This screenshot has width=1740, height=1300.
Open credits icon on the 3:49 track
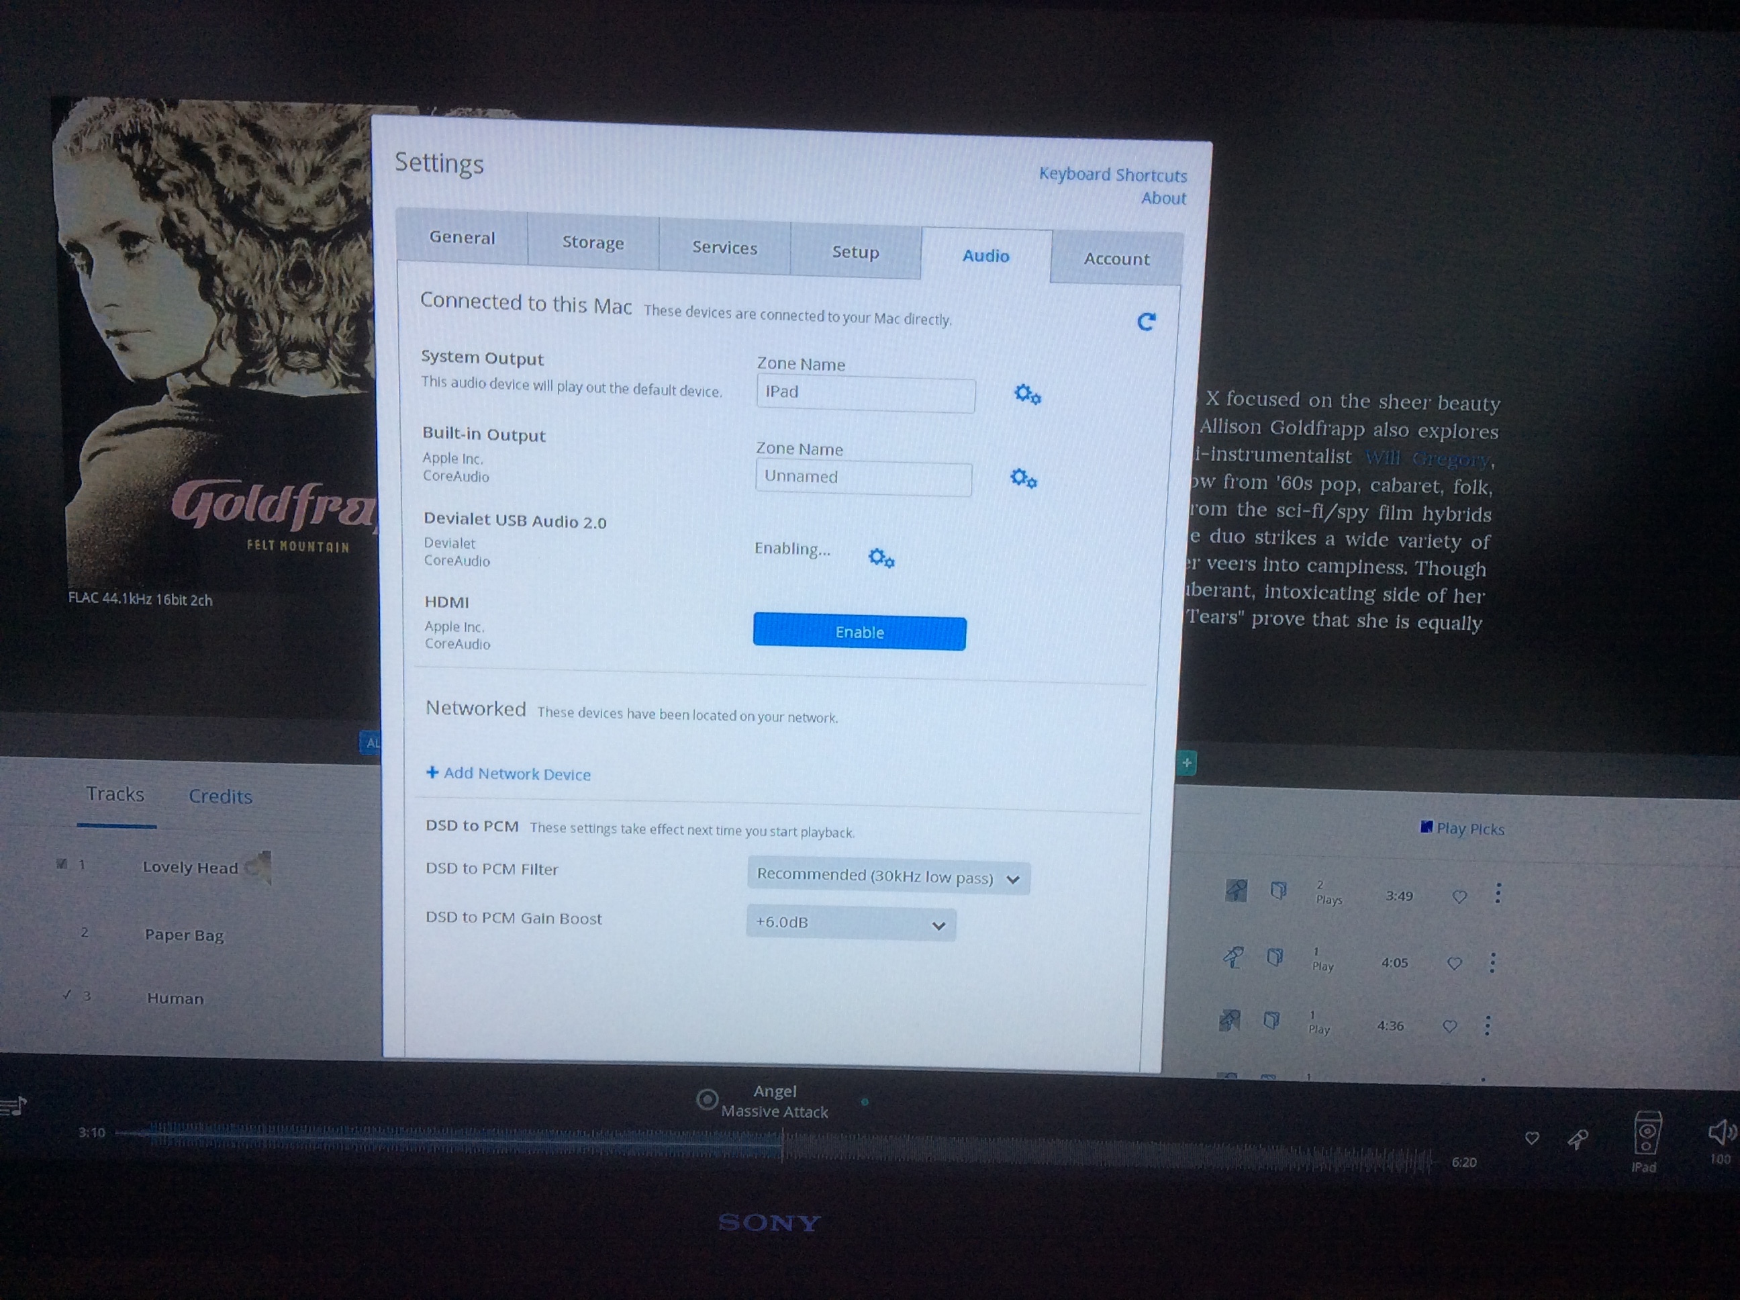pyautogui.click(x=1278, y=890)
